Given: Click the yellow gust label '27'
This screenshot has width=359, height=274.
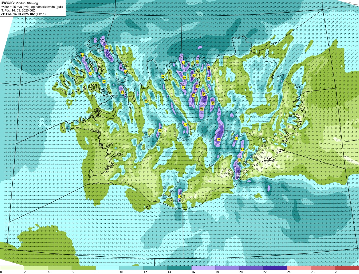Looking at the screenshot, I should coord(185,125).
